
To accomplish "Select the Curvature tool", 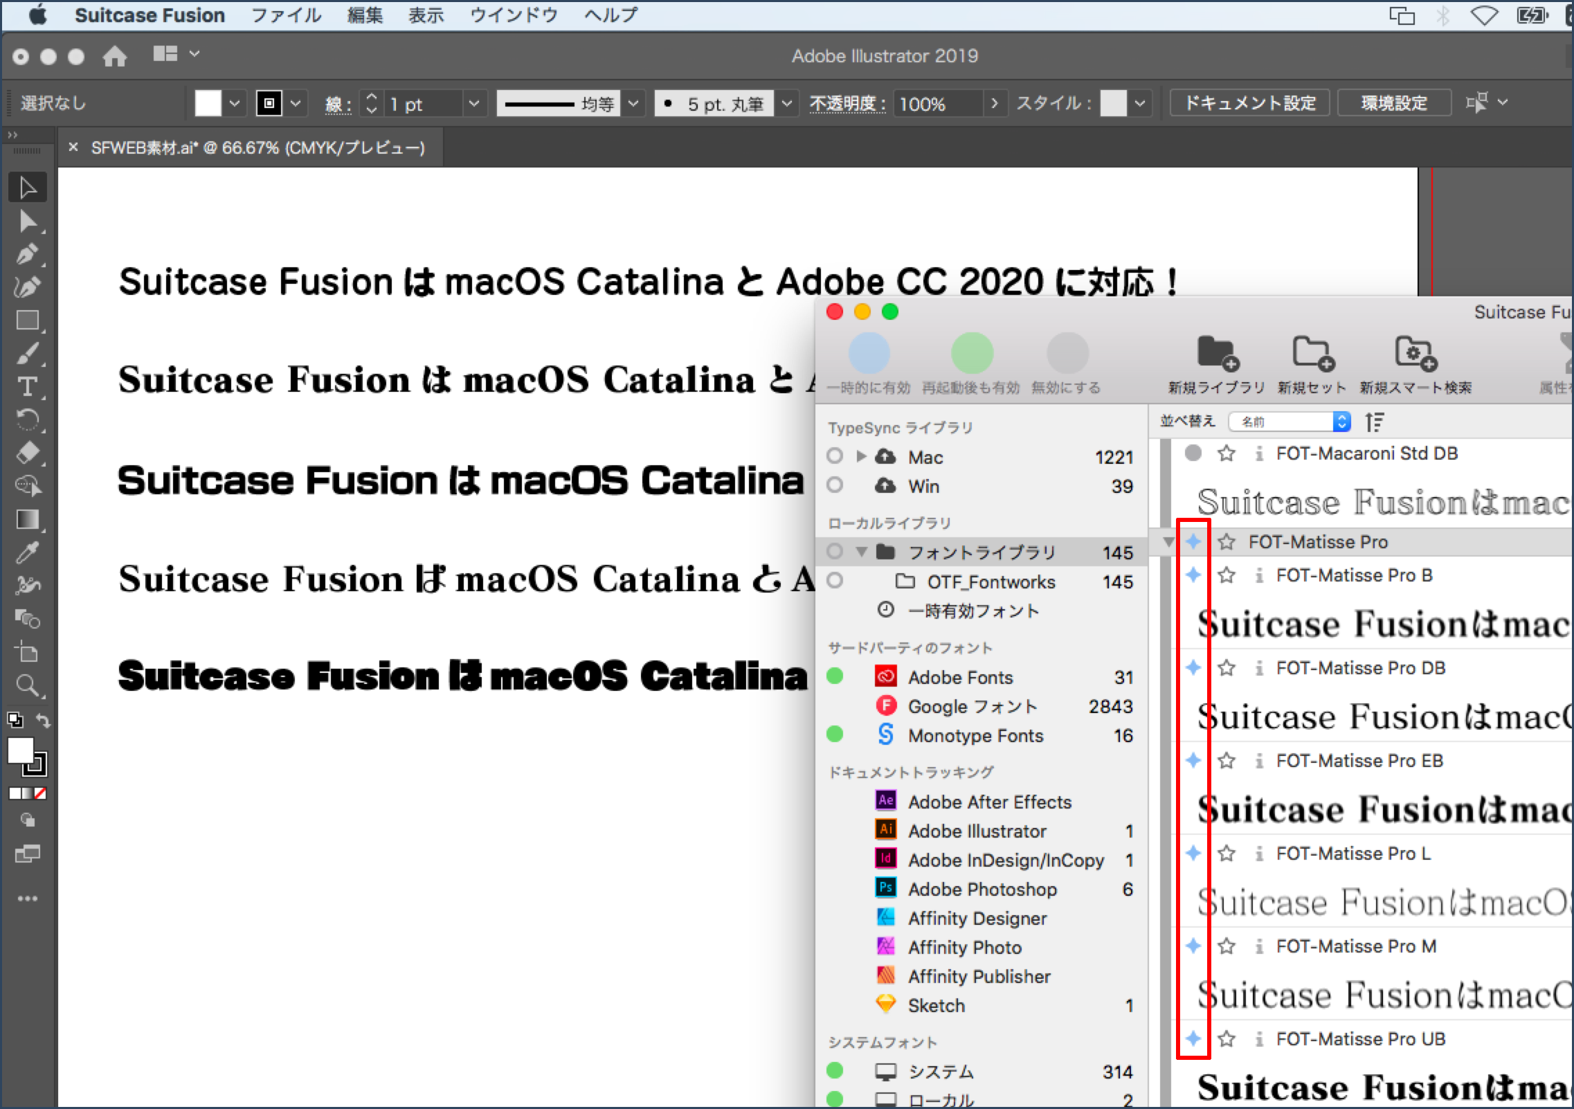I will click(x=28, y=287).
